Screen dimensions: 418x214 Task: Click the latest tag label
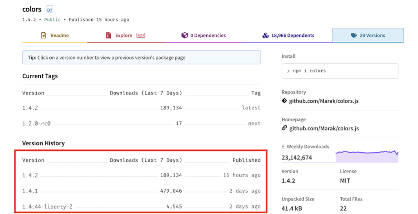pyautogui.click(x=251, y=108)
